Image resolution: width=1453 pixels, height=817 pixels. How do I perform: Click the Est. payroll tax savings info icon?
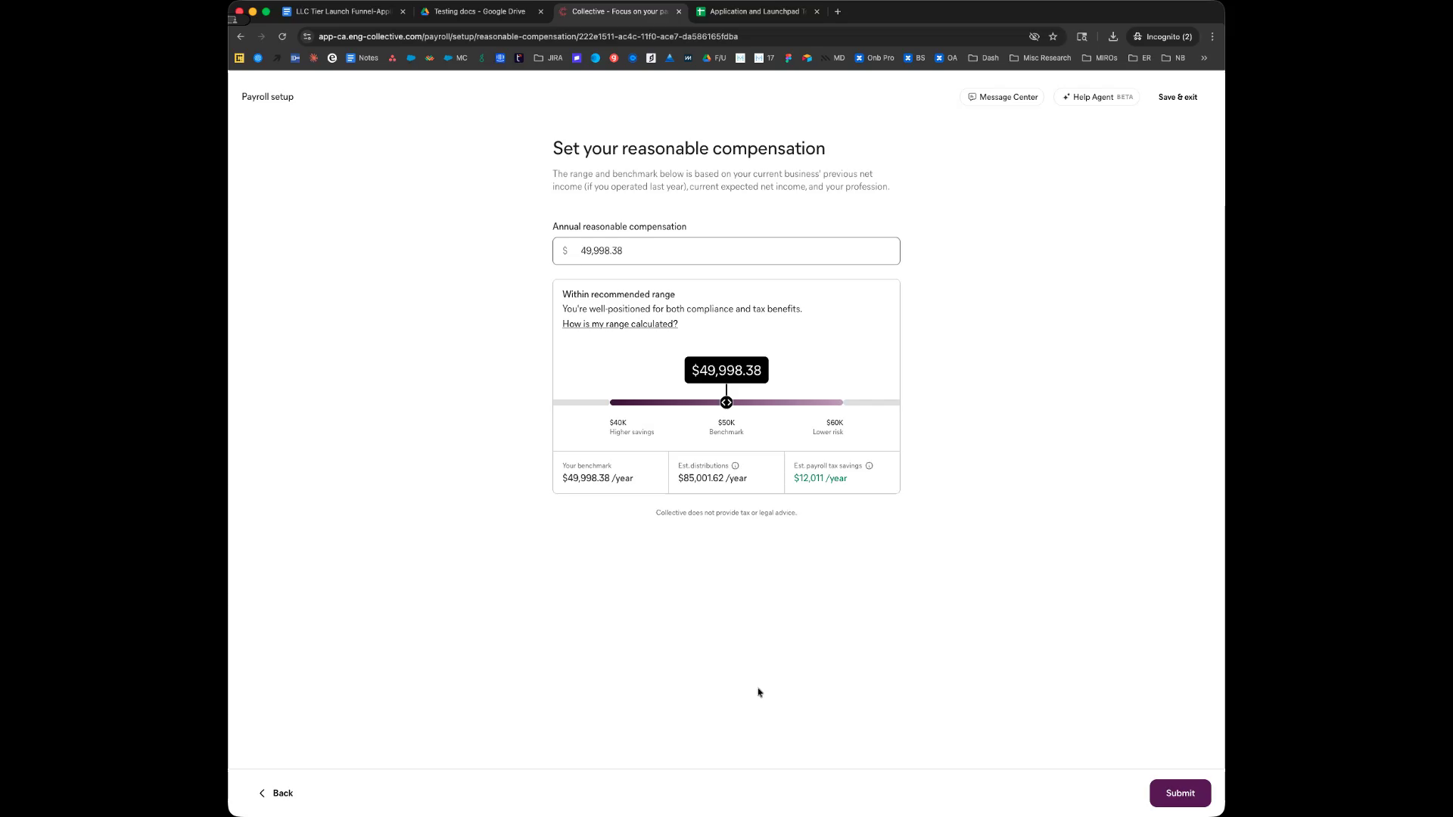[x=869, y=466]
